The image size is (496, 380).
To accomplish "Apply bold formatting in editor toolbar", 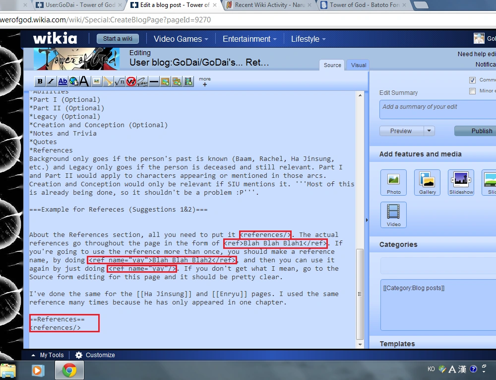I will pyautogui.click(x=40, y=81).
